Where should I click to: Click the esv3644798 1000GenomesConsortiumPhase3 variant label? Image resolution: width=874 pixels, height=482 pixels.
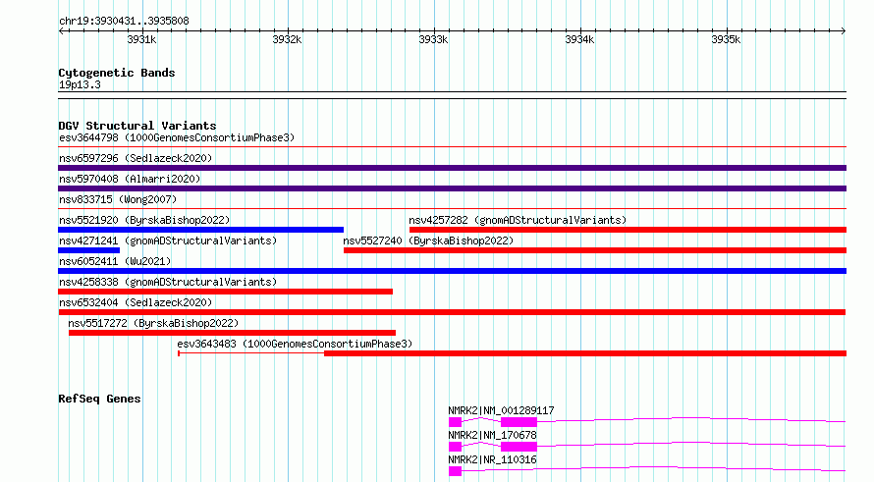(x=177, y=137)
